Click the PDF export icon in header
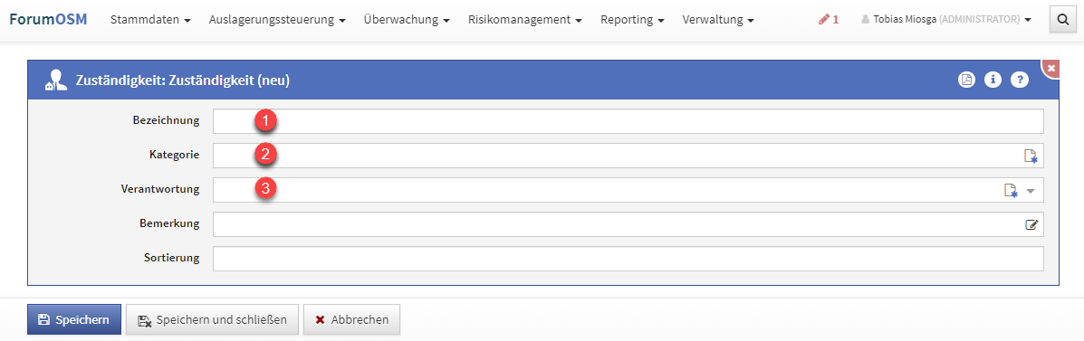The image size is (1084, 341). 965,81
